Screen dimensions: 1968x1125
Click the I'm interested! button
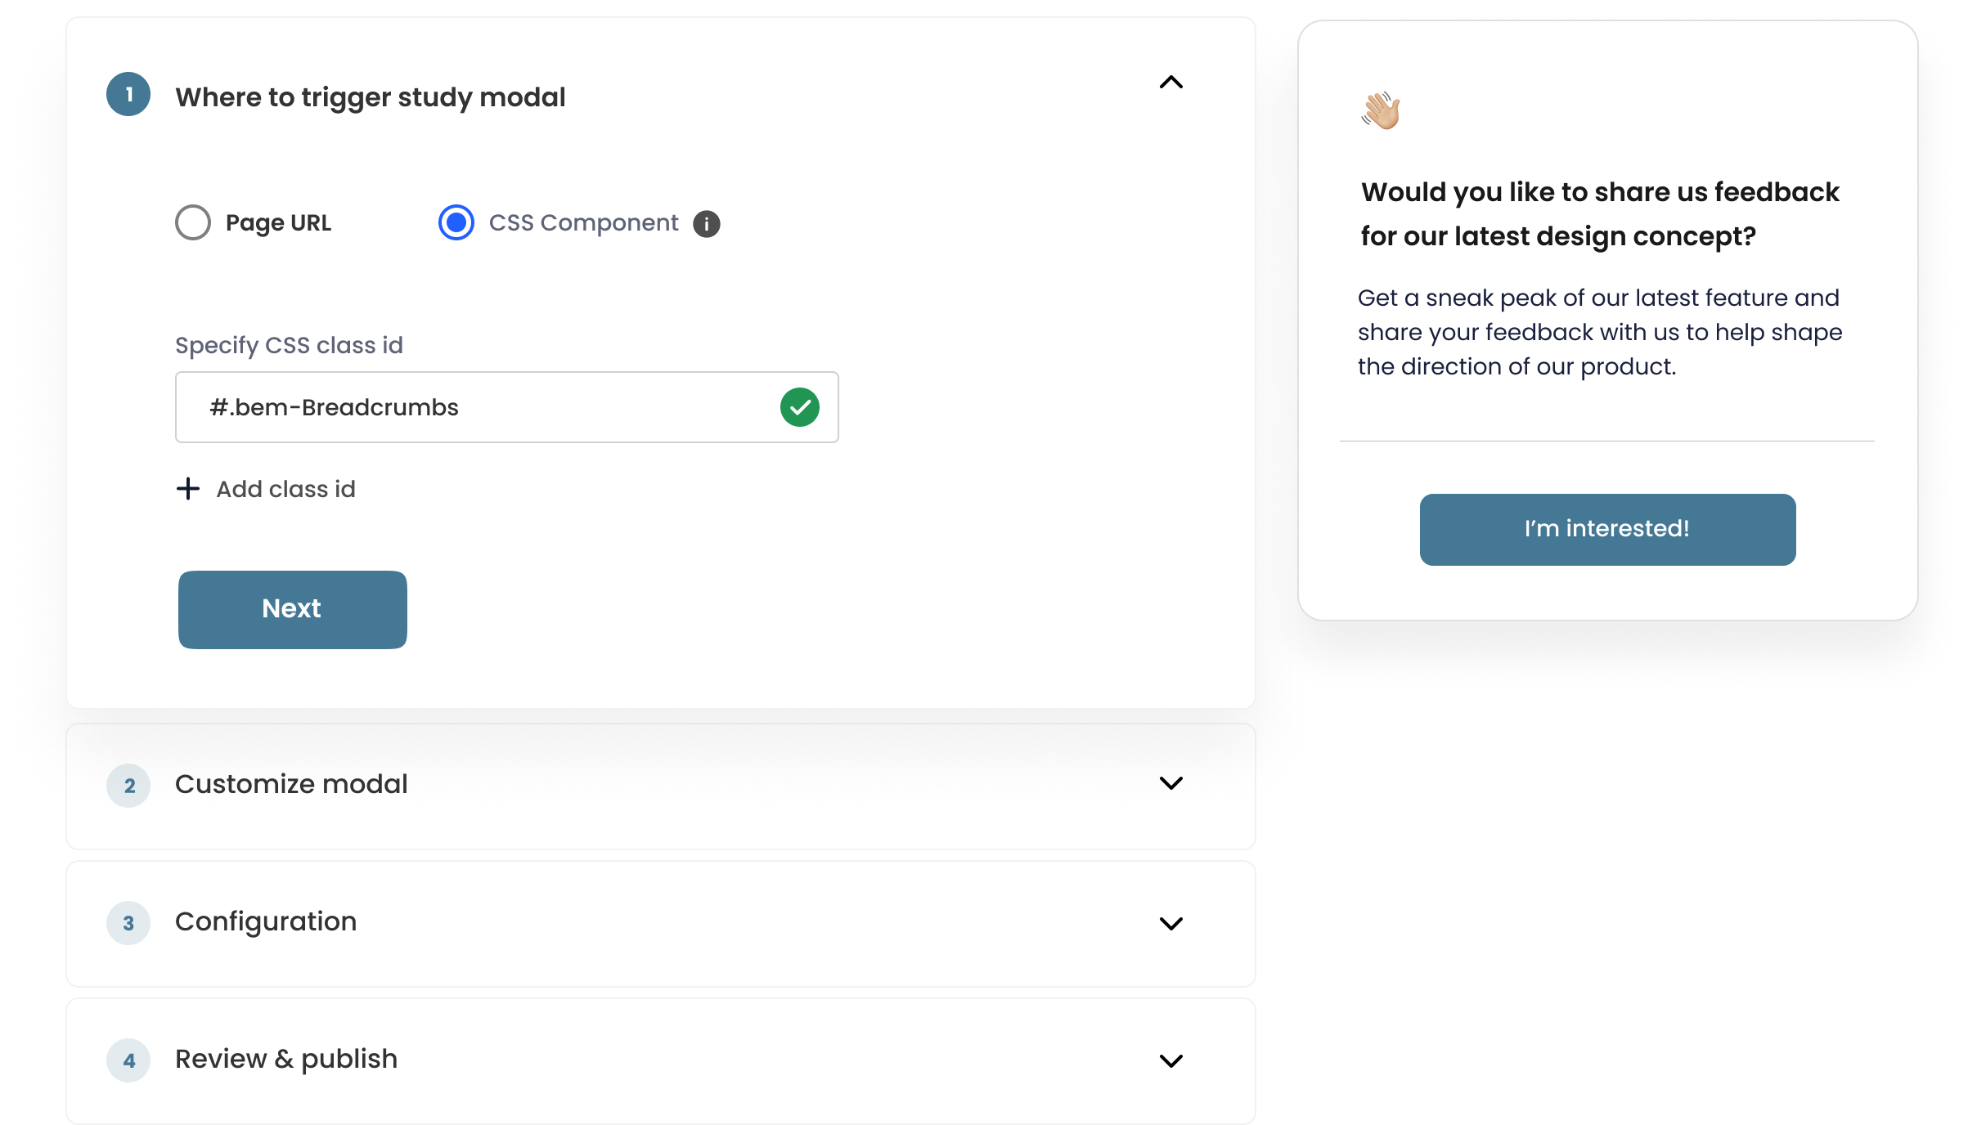click(x=1607, y=529)
